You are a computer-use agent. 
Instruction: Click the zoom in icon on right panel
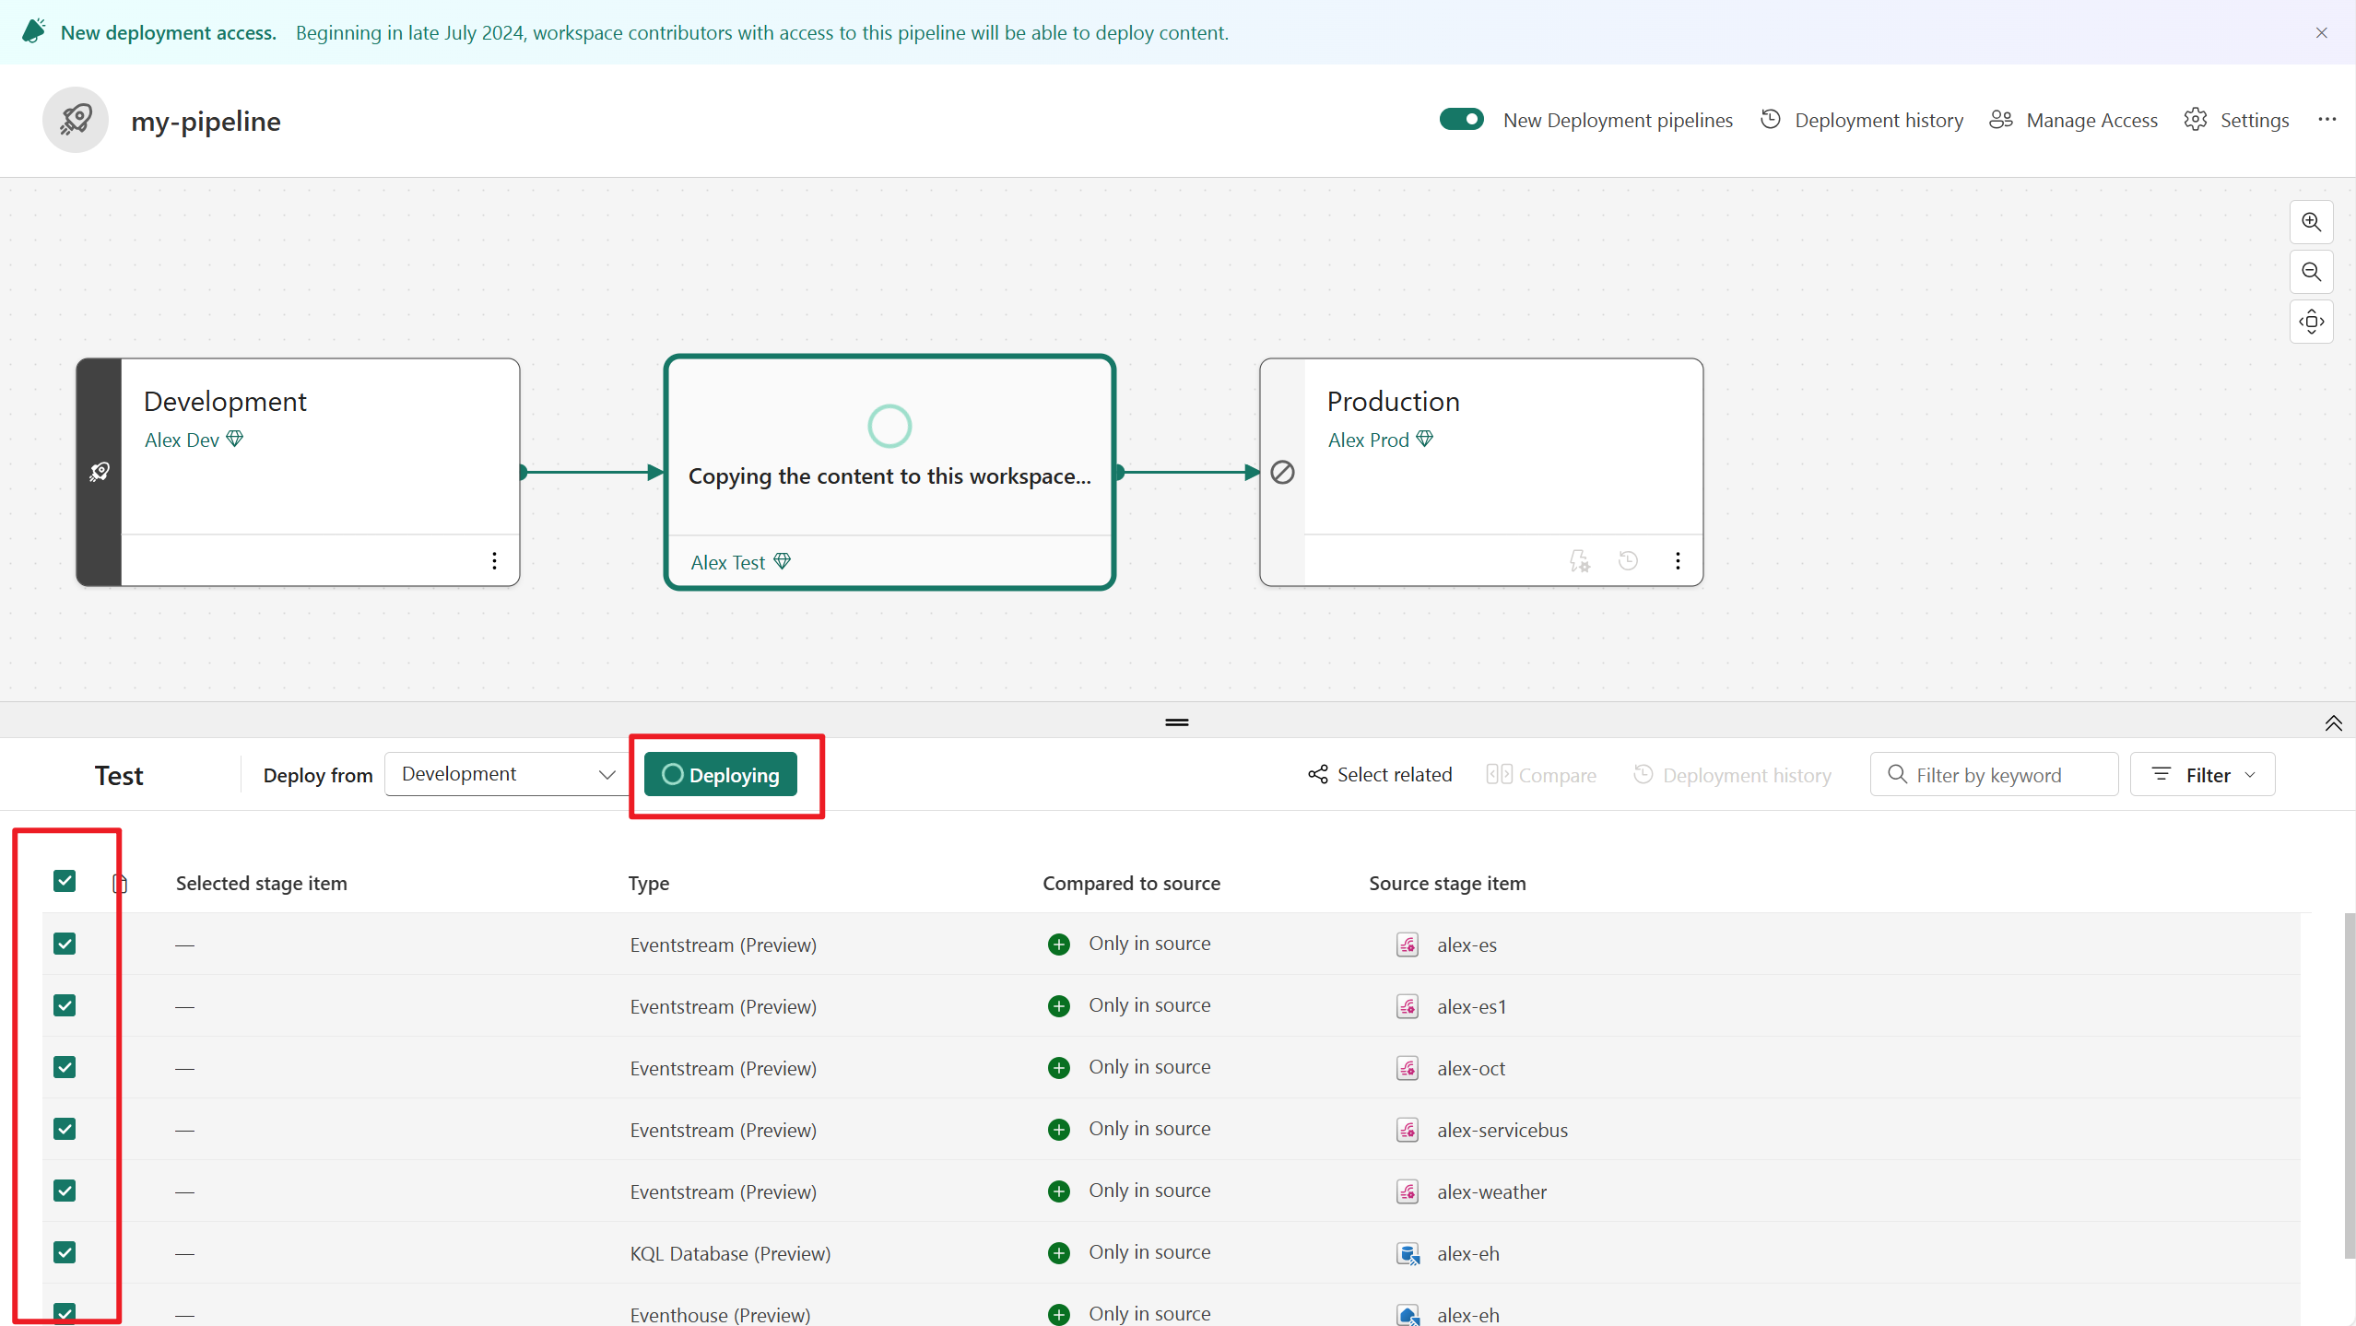coord(2311,221)
